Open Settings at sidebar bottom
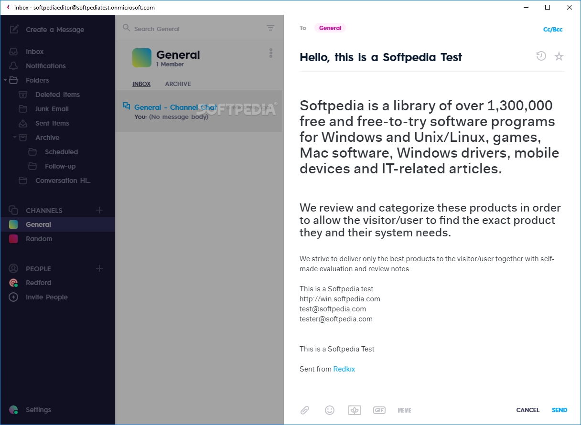This screenshot has height=425, width=581. (38, 410)
